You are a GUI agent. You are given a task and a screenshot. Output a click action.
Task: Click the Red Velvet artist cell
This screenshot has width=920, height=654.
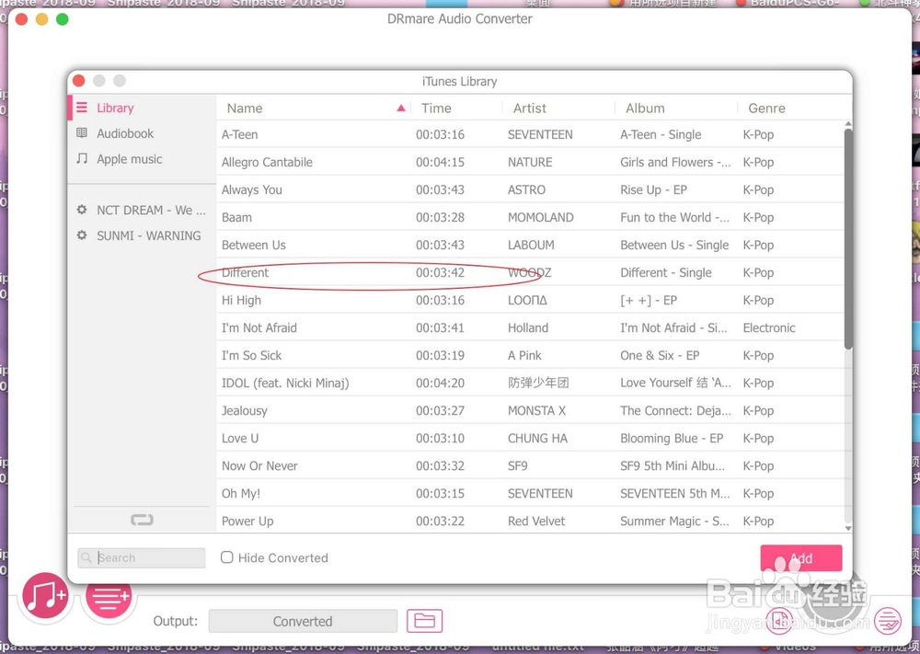[x=536, y=521]
